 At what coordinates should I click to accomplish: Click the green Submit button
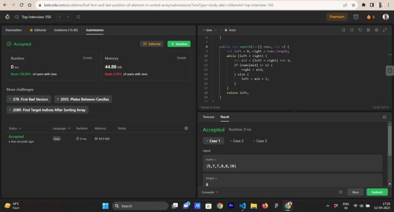coord(377,192)
